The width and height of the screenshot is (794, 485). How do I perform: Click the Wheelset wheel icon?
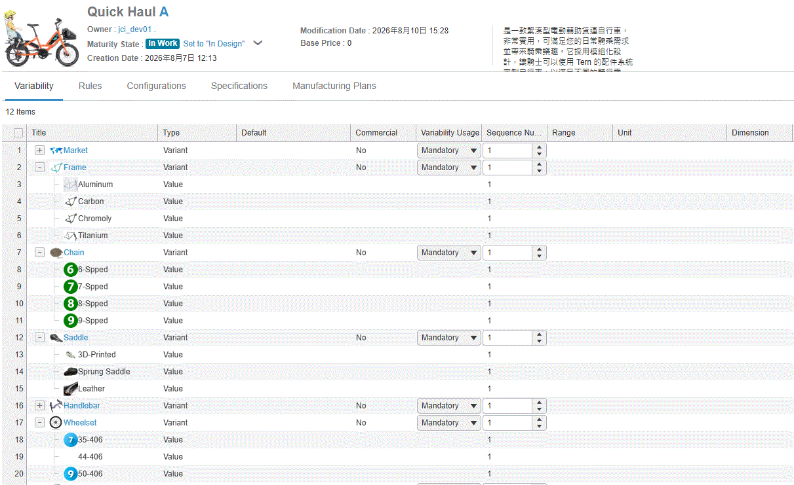[56, 423]
